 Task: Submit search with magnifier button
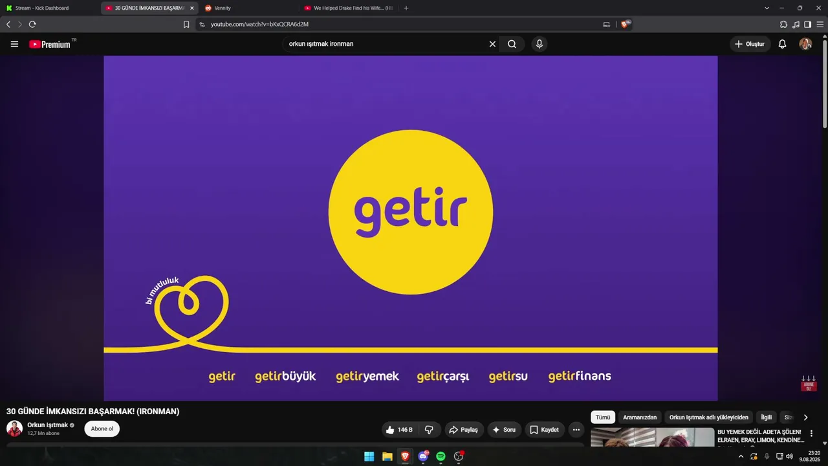click(x=512, y=44)
